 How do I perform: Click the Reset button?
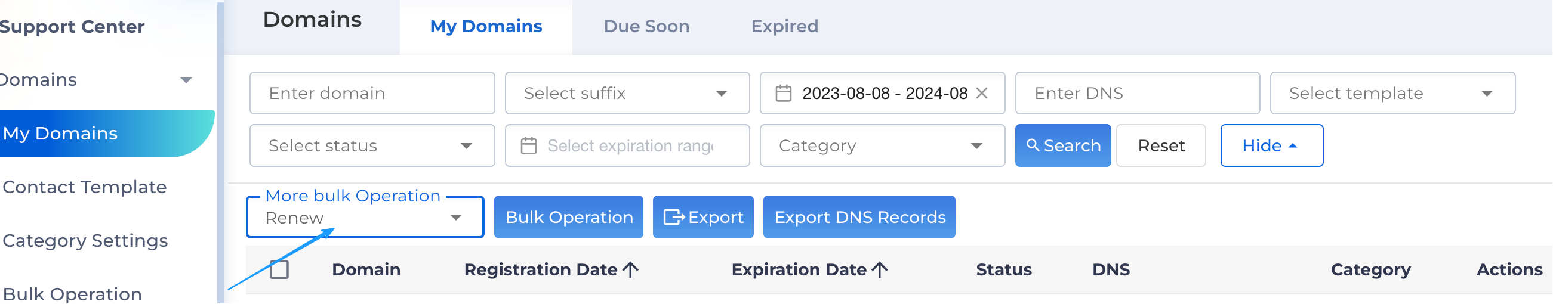pyautogui.click(x=1160, y=145)
